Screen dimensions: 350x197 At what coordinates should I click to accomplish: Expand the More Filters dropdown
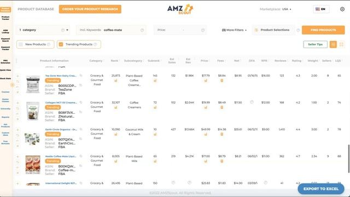click(234, 30)
